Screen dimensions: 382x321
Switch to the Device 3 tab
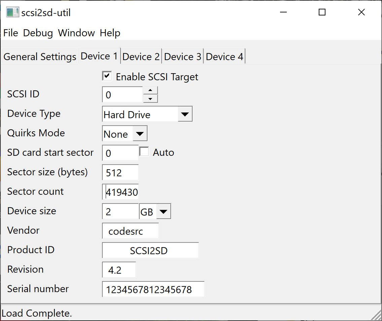point(183,57)
